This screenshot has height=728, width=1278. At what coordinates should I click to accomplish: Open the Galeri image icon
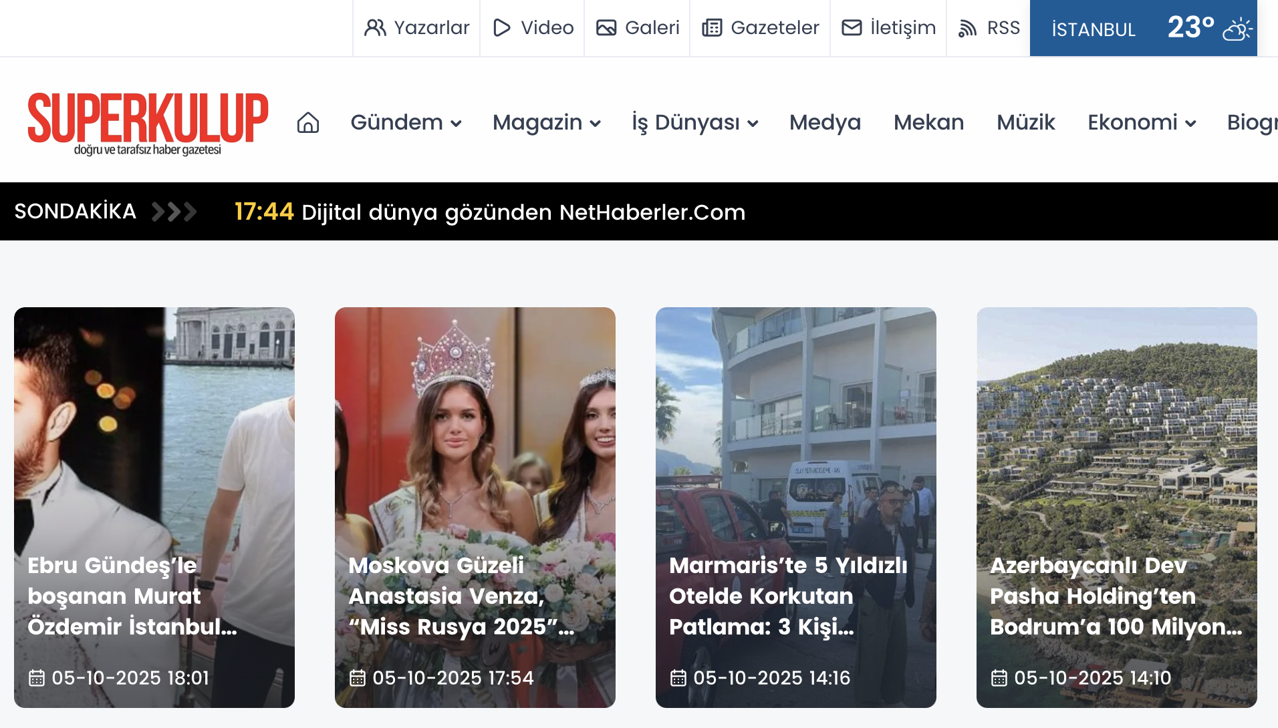pyautogui.click(x=606, y=28)
